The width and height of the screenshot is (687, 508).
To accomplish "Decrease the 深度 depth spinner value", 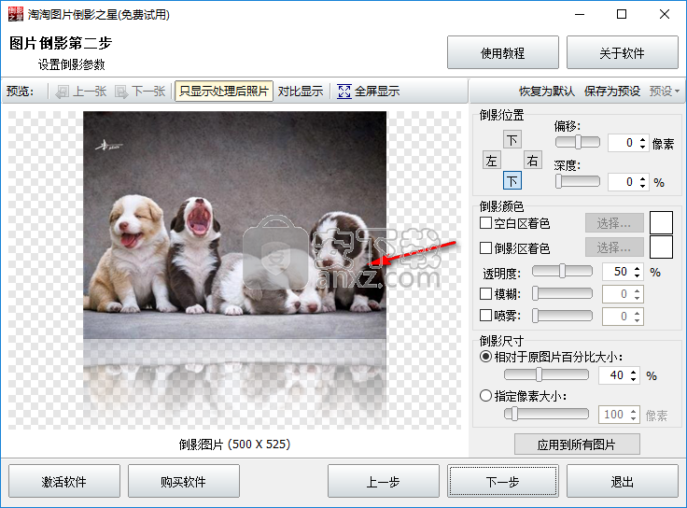I will (642, 186).
